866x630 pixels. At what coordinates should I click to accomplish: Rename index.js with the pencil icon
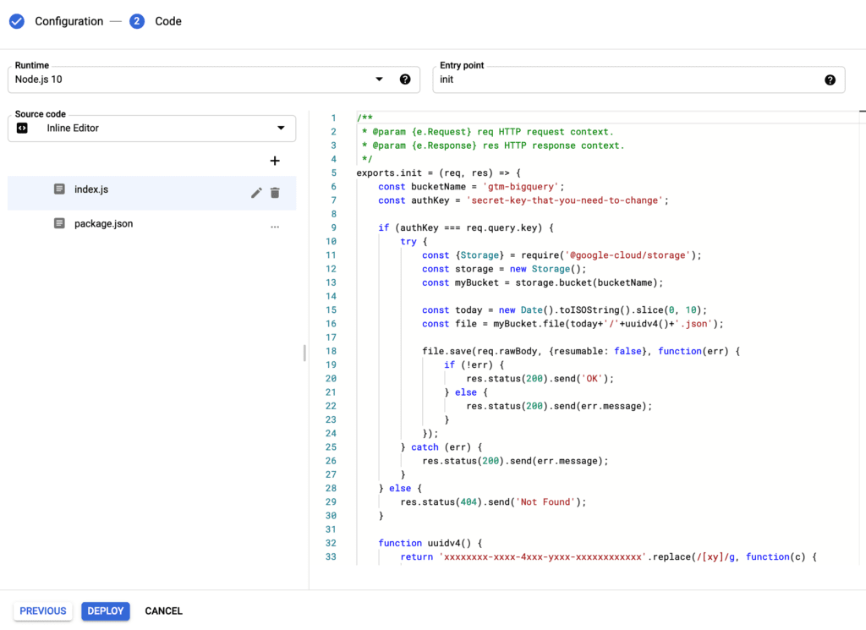coord(256,193)
